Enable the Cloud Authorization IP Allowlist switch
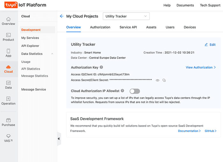 tap(135, 91)
